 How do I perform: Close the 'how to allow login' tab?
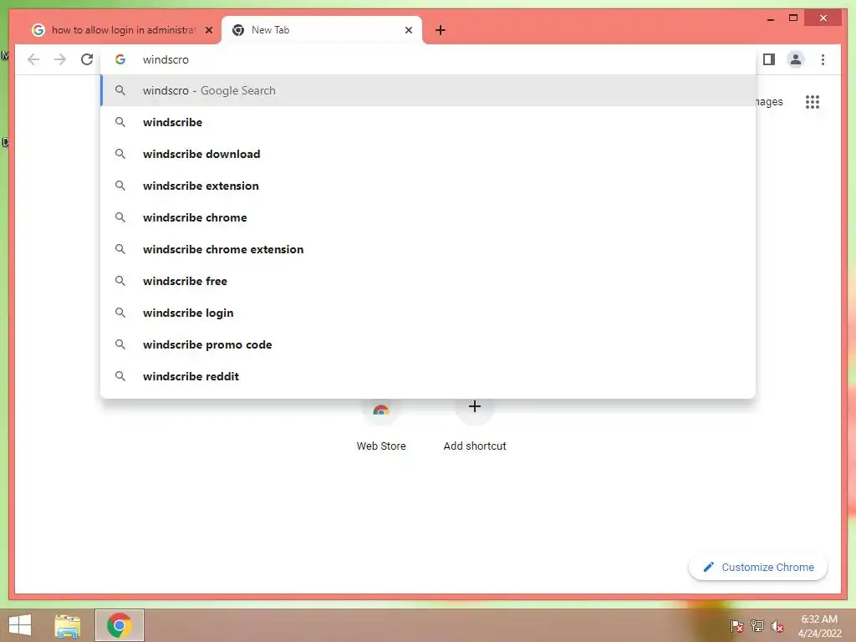tap(208, 30)
